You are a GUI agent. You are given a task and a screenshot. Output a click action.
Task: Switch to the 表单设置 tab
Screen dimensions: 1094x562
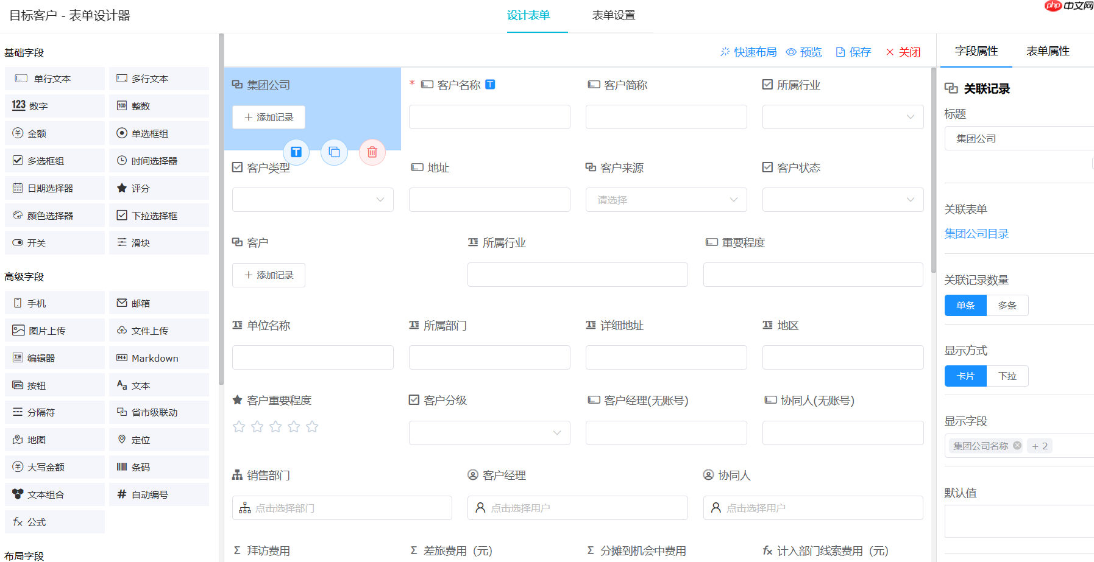click(614, 15)
